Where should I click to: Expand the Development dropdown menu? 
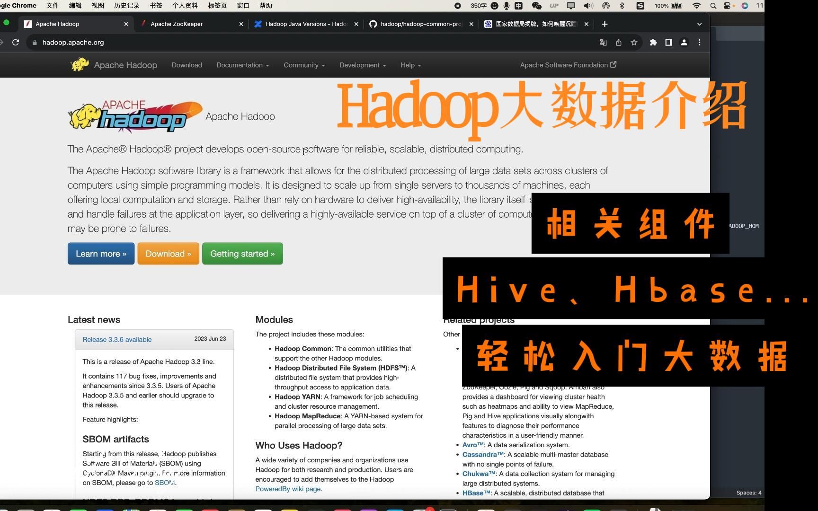(x=363, y=65)
